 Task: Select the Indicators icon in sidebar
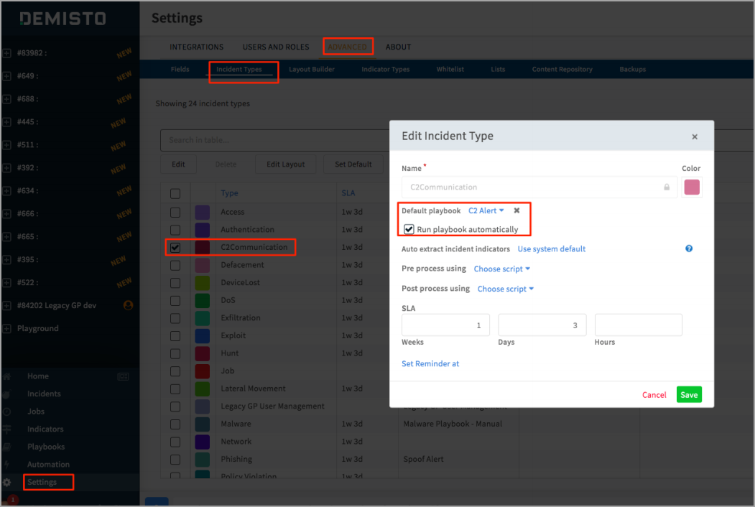(6, 429)
